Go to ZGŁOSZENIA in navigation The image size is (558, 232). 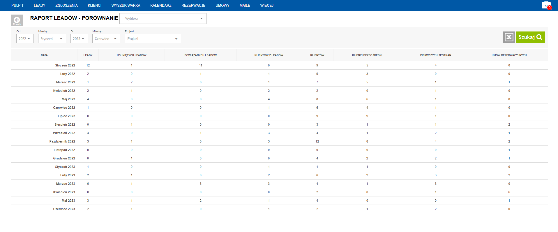(66, 6)
